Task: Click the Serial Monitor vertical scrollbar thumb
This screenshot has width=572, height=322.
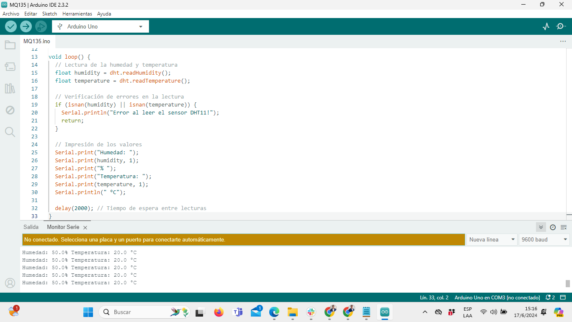Action: point(568,283)
